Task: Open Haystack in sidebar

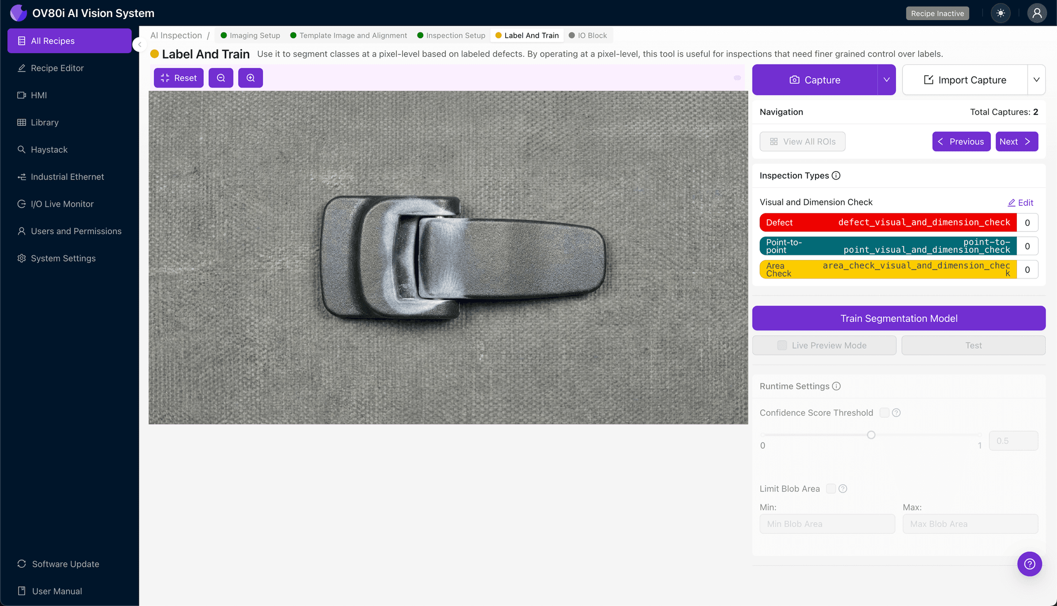Action: point(69,150)
